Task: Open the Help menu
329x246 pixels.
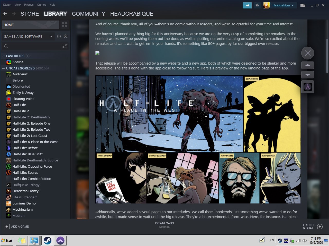Action: pos(52,5)
